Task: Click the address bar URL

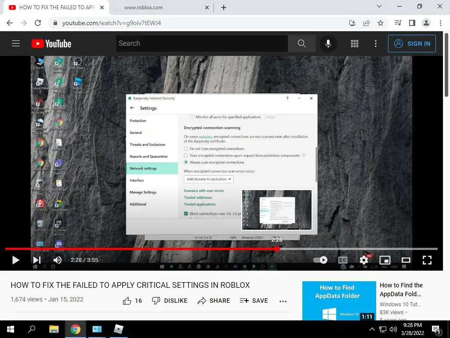Action: [112, 23]
